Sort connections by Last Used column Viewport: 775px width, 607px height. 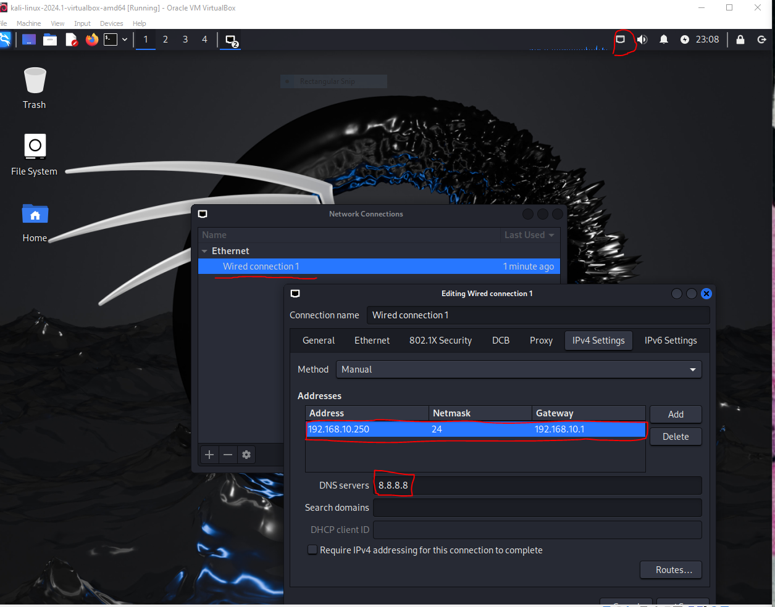529,235
